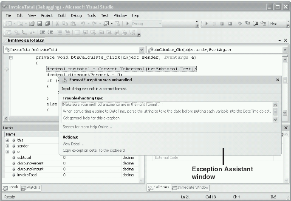291x201 pixels.
Task: Click the 'When converting a string to DateTime' tip
Action: 167,111
